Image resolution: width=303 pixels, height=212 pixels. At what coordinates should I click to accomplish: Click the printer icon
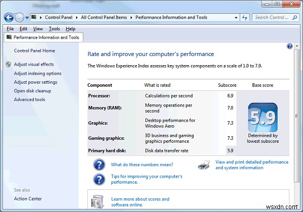tap(204, 165)
